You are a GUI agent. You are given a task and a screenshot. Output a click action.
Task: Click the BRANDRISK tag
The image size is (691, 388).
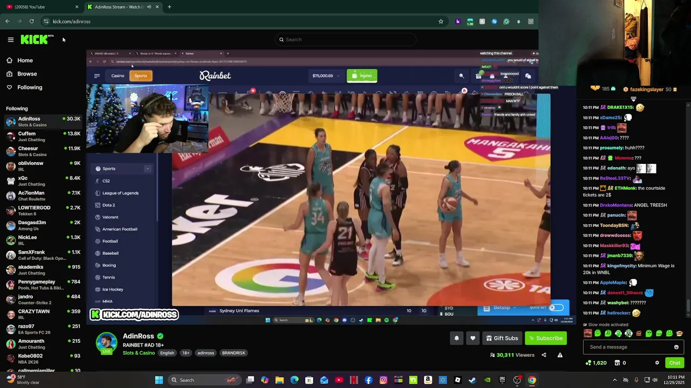(x=234, y=353)
